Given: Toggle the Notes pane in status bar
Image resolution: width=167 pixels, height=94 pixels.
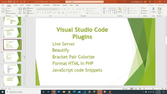Looking at the screenshot, I should (x=125, y=89).
